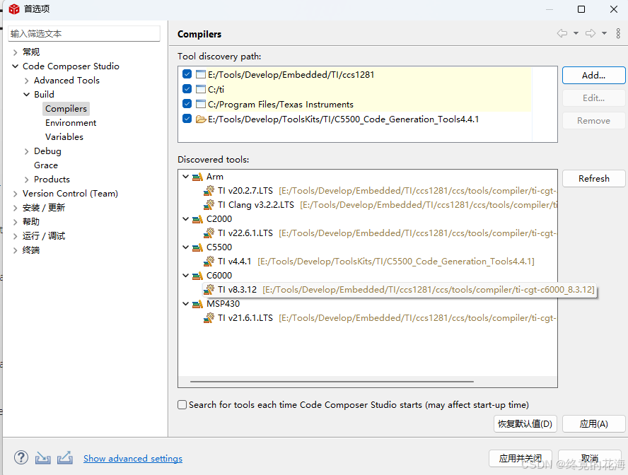This screenshot has height=475, width=628.
Task: Click the TI v4.4.1 compiler gear icon
Action: pyautogui.click(x=209, y=262)
